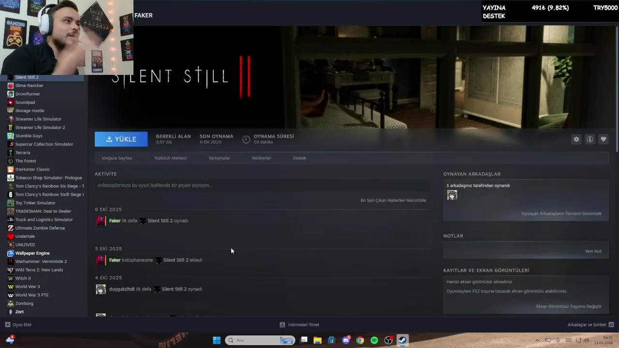
Task: Click Wild Terra 2: New Lands icon
Action: [x=11, y=270]
